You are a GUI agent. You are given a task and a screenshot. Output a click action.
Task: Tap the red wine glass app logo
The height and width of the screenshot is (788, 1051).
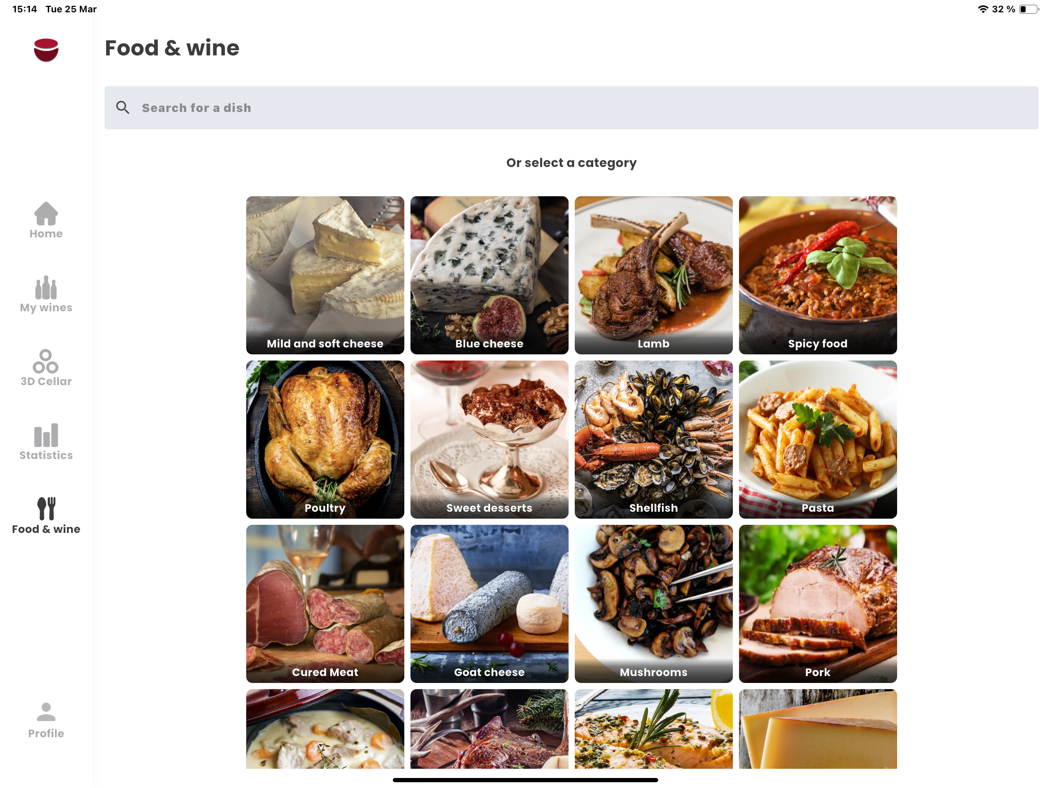(46, 50)
